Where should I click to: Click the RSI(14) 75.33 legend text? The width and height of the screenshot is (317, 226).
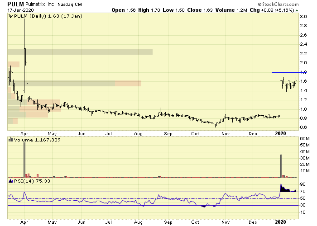click(x=32, y=181)
